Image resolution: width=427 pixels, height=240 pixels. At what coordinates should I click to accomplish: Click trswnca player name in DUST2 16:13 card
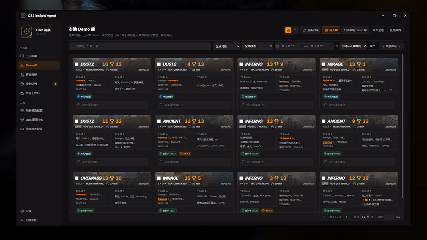pyautogui.click(x=80, y=81)
